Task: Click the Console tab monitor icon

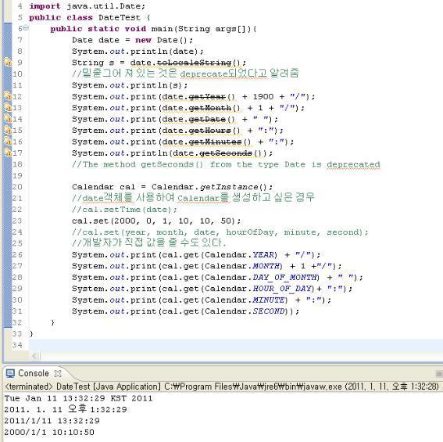Action: (x=10, y=373)
